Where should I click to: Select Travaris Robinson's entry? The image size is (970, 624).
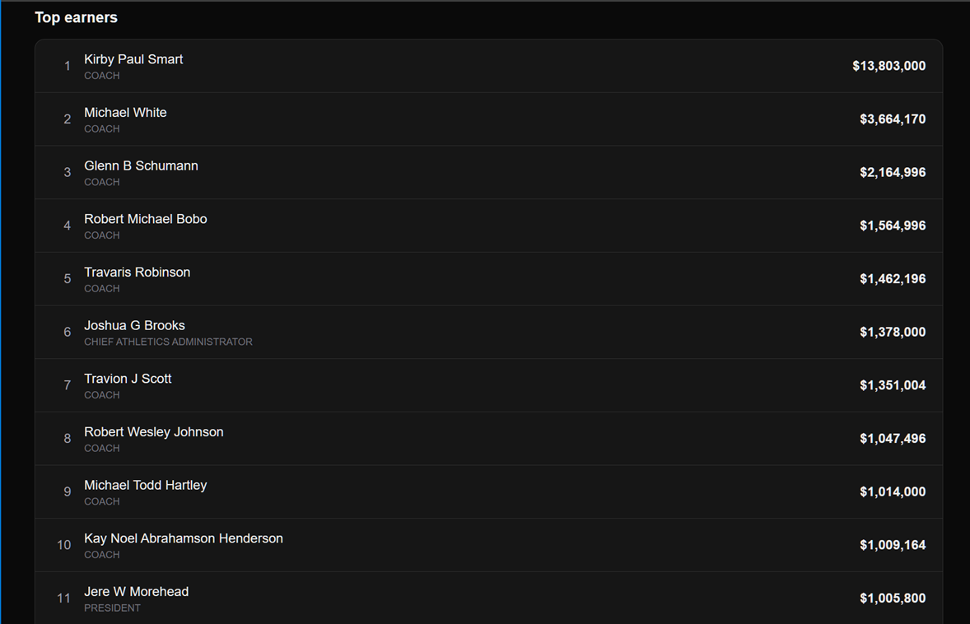tap(489, 279)
